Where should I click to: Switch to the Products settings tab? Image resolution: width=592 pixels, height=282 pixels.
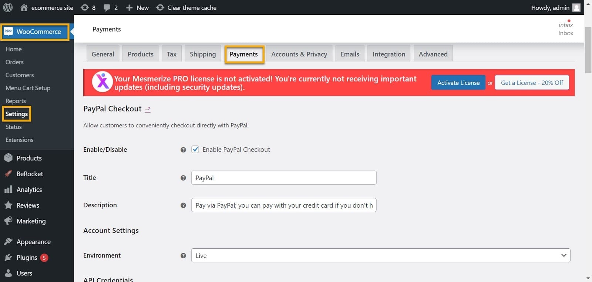(x=141, y=54)
